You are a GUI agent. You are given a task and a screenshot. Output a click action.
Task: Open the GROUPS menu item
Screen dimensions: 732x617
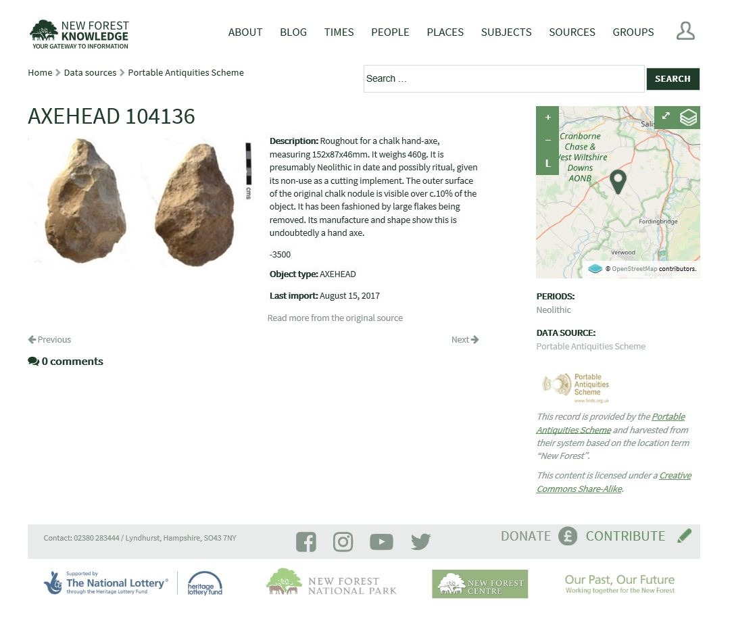click(x=633, y=32)
